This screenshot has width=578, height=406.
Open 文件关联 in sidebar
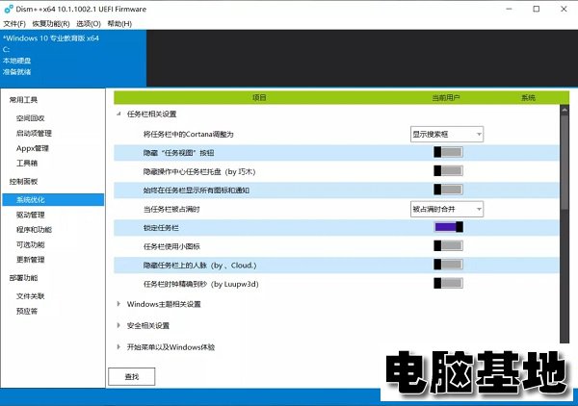point(30,296)
